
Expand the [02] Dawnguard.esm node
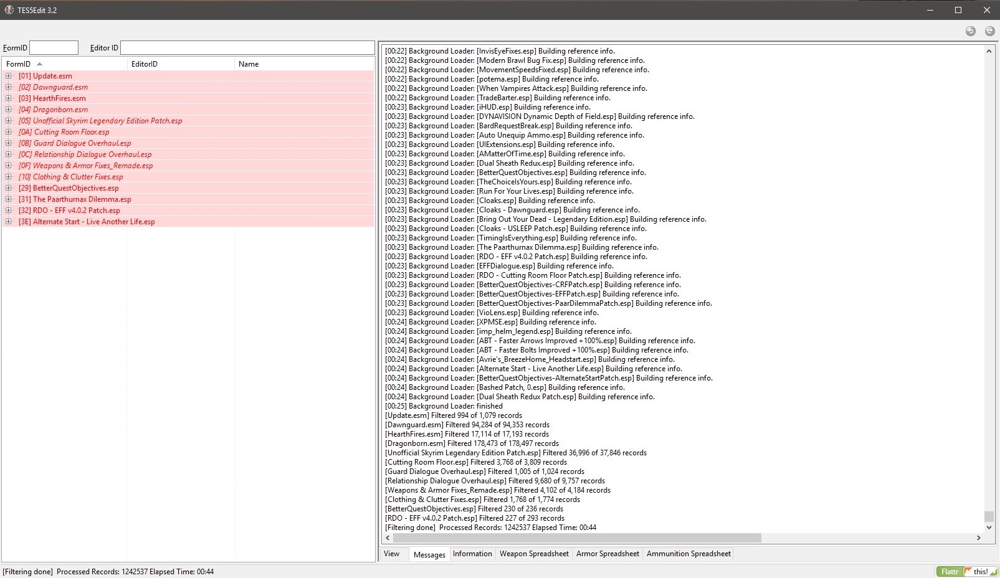coord(9,87)
